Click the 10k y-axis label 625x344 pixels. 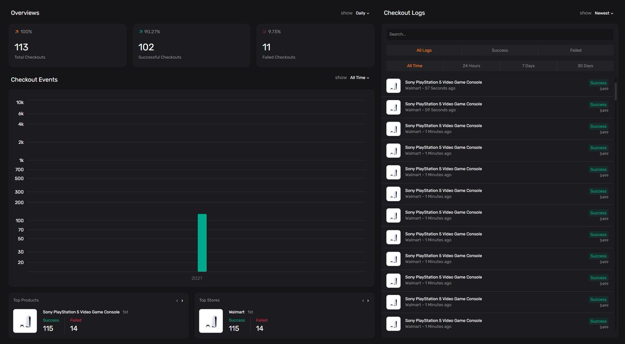pyautogui.click(x=20, y=103)
